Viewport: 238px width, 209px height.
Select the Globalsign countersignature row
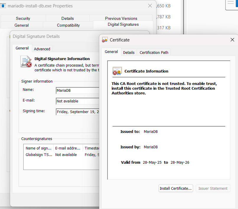[x=39, y=155]
